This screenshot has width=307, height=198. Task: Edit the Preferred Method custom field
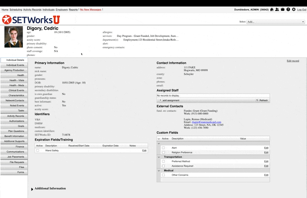(266, 162)
